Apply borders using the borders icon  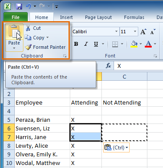115,44
